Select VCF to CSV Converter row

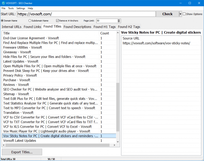coord(59,117)
